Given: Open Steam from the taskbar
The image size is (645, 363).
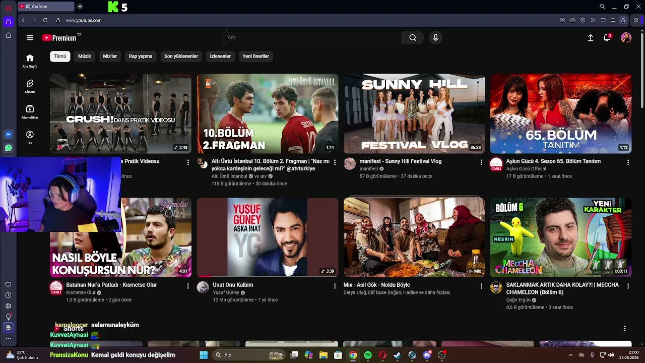Looking at the screenshot, I should [x=398, y=355].
